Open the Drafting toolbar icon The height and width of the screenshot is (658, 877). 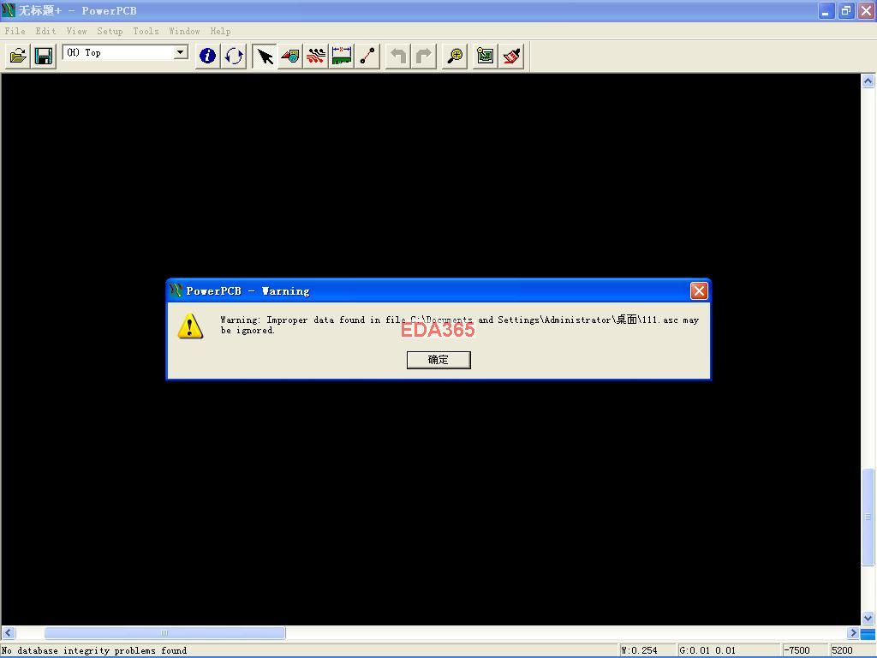click(290, 56)
